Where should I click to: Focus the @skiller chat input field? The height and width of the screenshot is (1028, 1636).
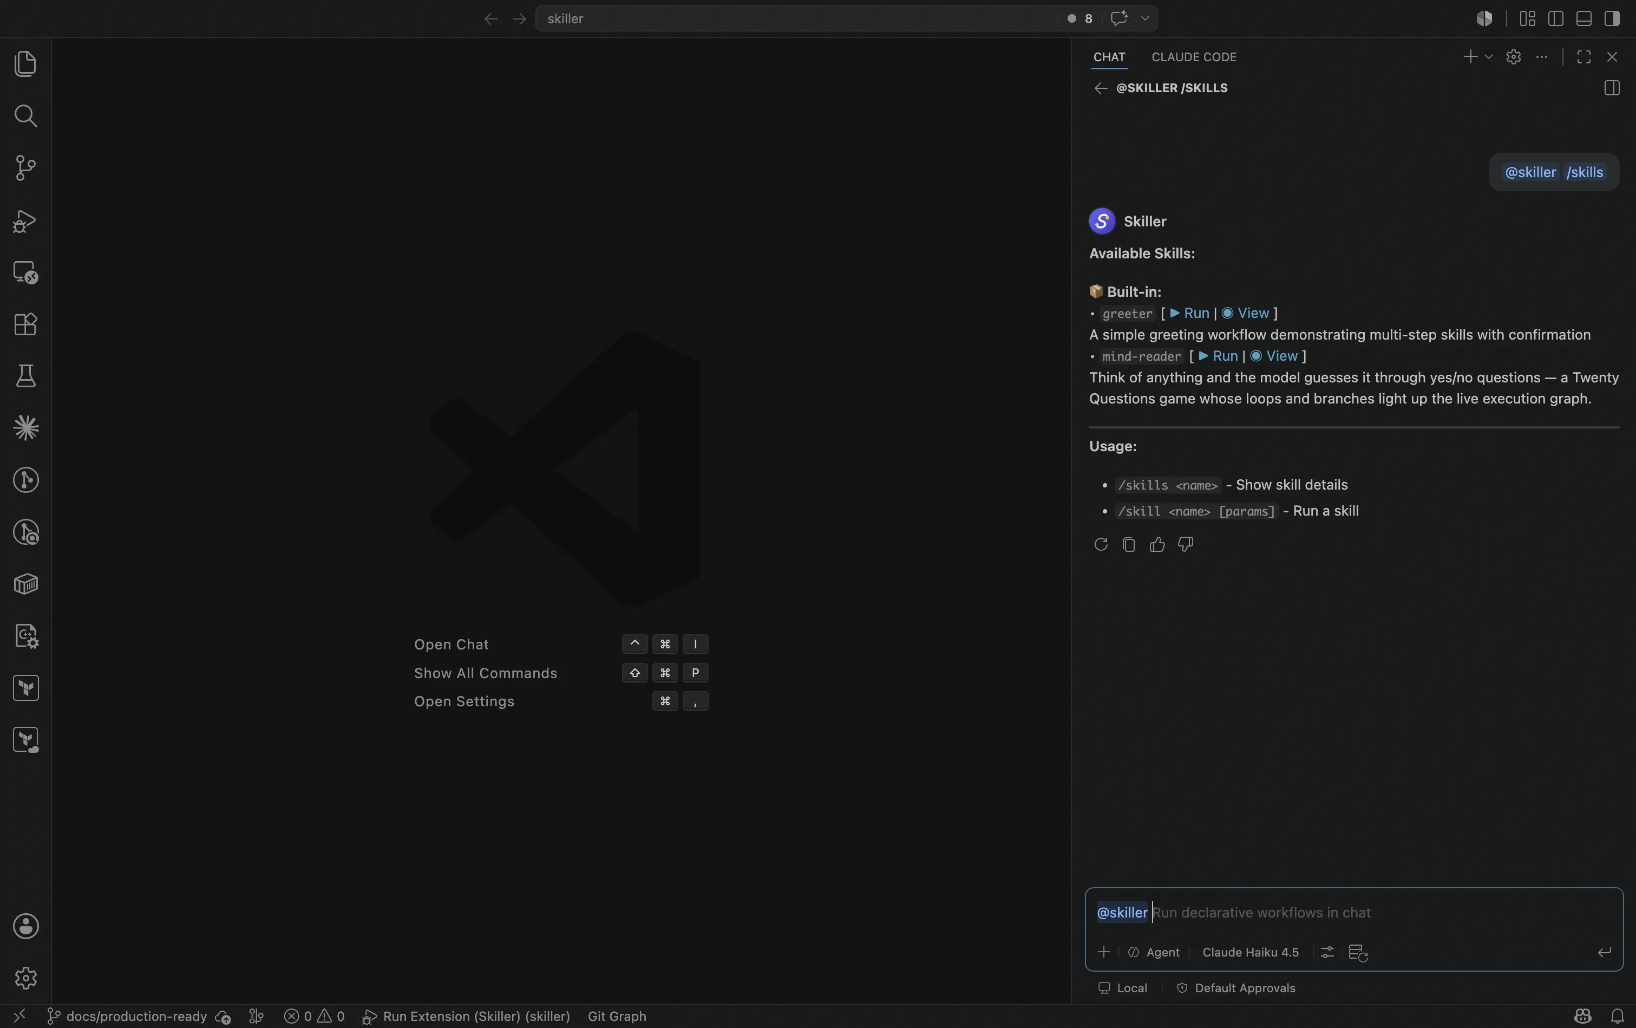point(1353,913)
